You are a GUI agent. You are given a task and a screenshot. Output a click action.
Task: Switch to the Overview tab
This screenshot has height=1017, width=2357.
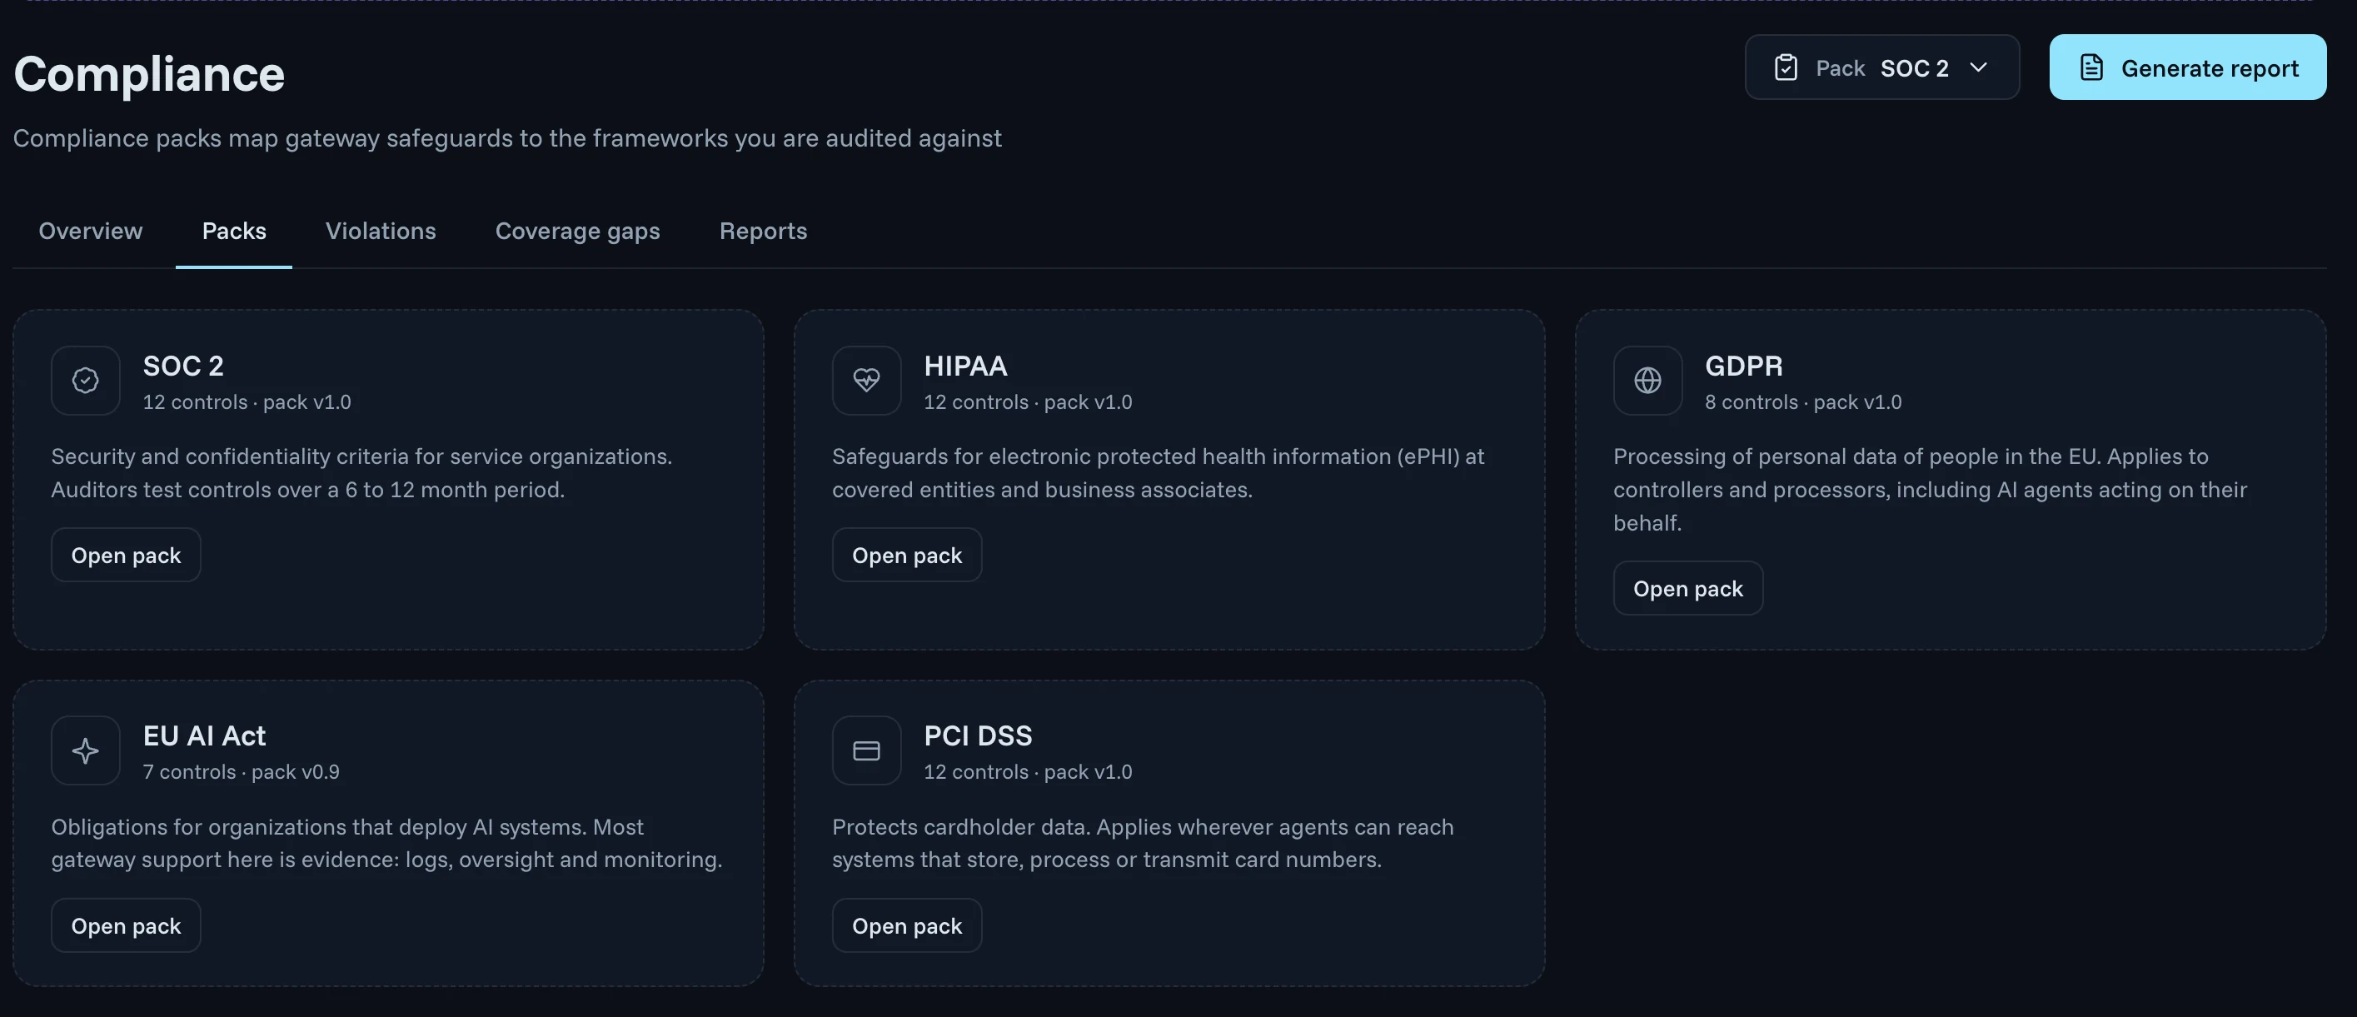click(x=91, y=231)
